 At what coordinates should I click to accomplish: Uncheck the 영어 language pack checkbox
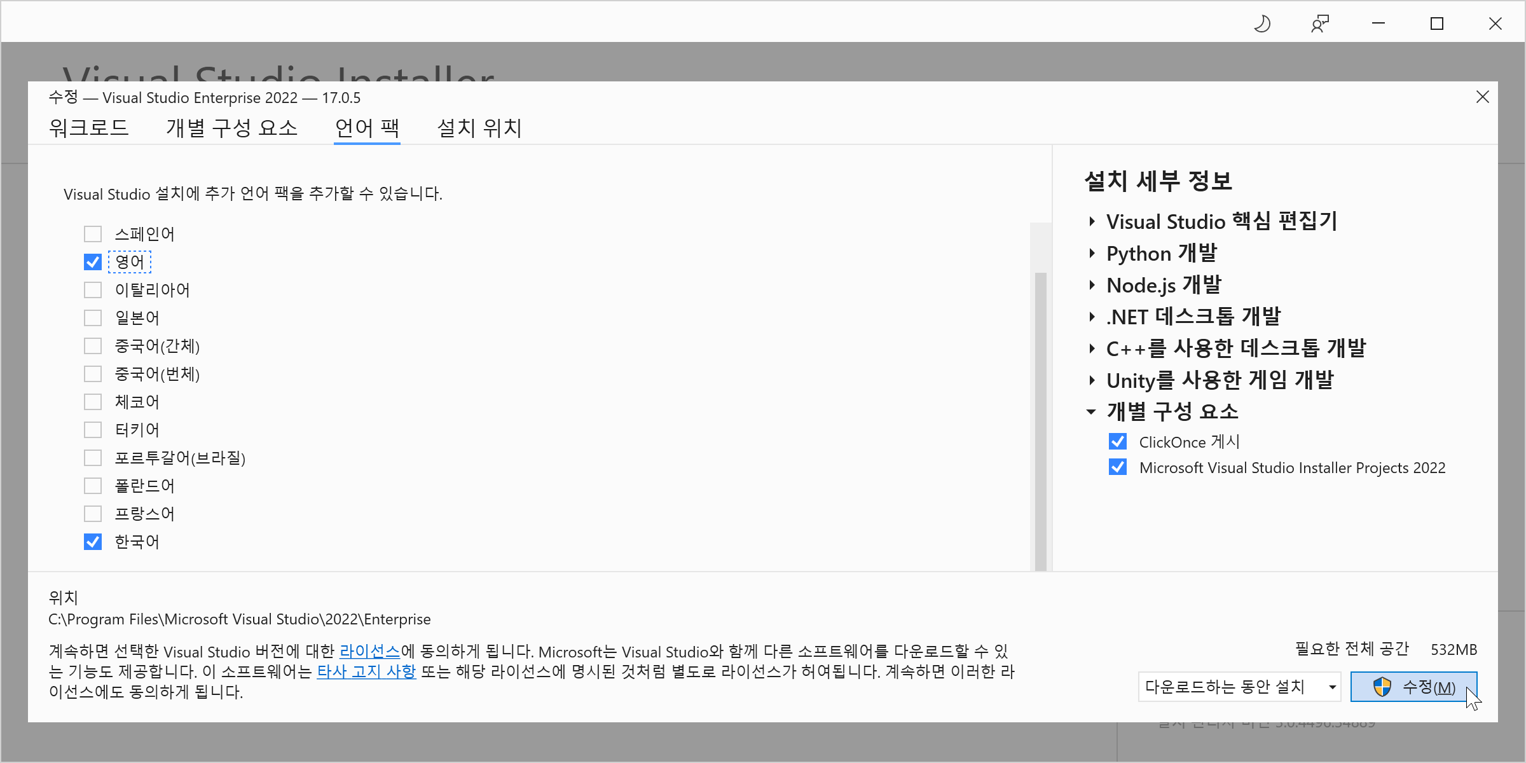pyautogui.click(x=93, y=262)
